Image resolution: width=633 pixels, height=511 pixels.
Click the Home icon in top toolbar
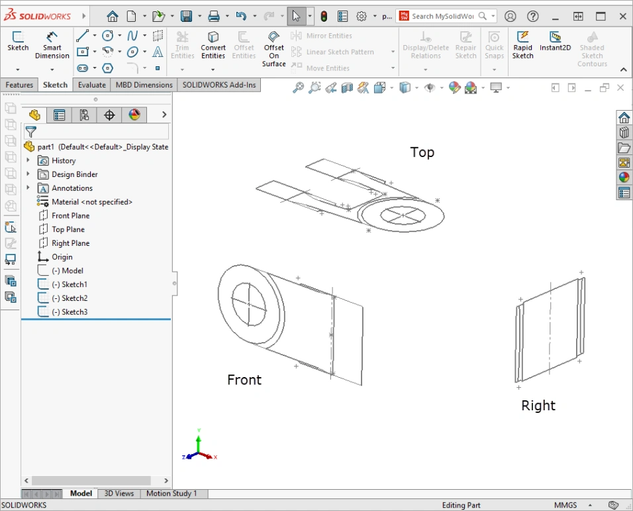coord(112,16)
